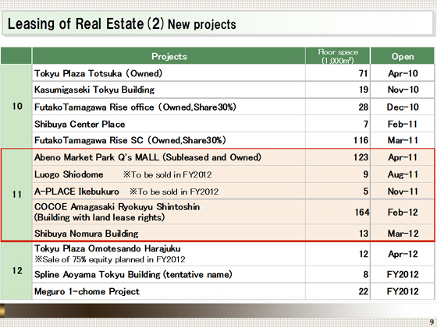Click the 'Shibuya Nomura Building' project name
Screen dimensions: 437x327
(x=86, y=234)
